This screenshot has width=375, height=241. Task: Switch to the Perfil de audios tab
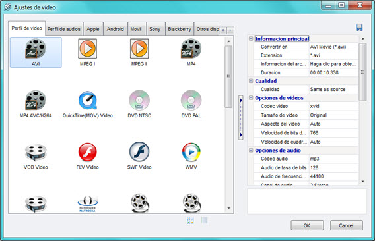[x=64, y=29]
